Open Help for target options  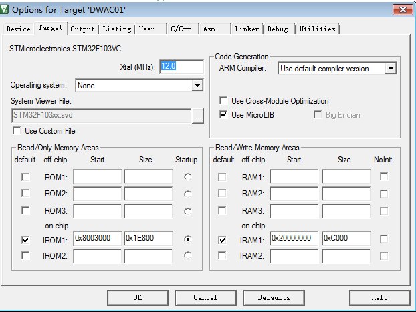pos(379,298)
